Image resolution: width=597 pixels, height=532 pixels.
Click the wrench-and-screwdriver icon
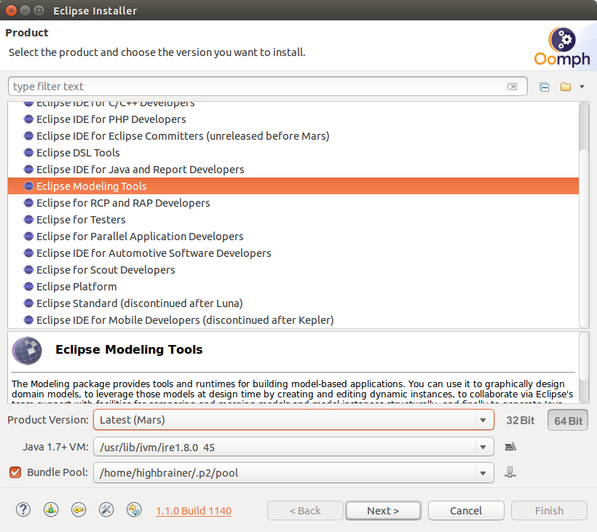(106, 510)
